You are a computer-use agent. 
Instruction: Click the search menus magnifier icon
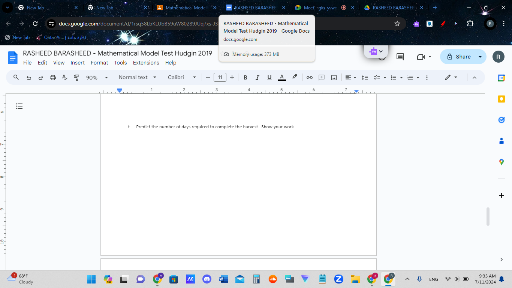(x=16, y=77)
